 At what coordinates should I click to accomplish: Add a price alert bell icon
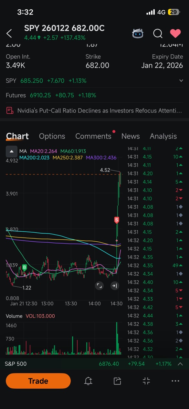pyautogui.click(x=88, y=381)
